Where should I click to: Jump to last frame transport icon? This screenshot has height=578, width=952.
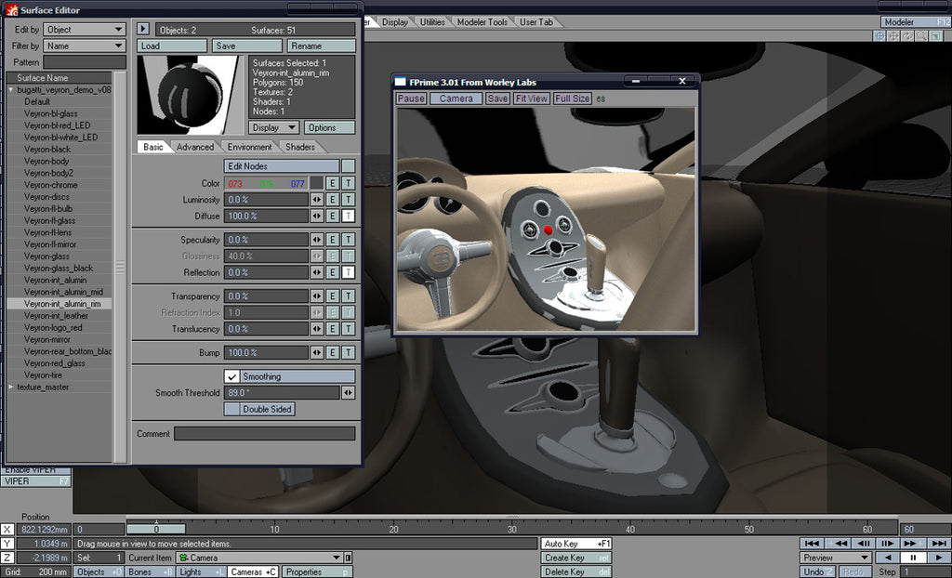(x=939, y=544)
